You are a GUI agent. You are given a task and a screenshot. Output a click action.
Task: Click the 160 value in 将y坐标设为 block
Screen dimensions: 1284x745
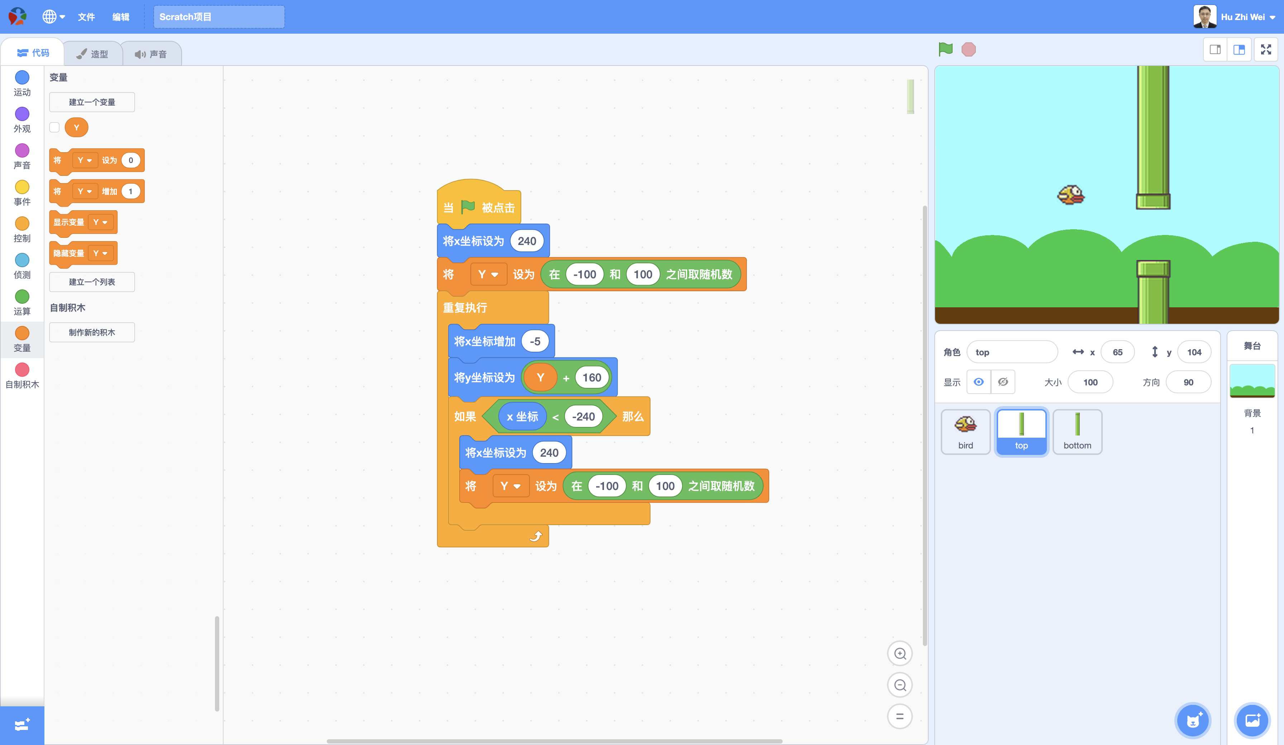[x=591, y=378]
